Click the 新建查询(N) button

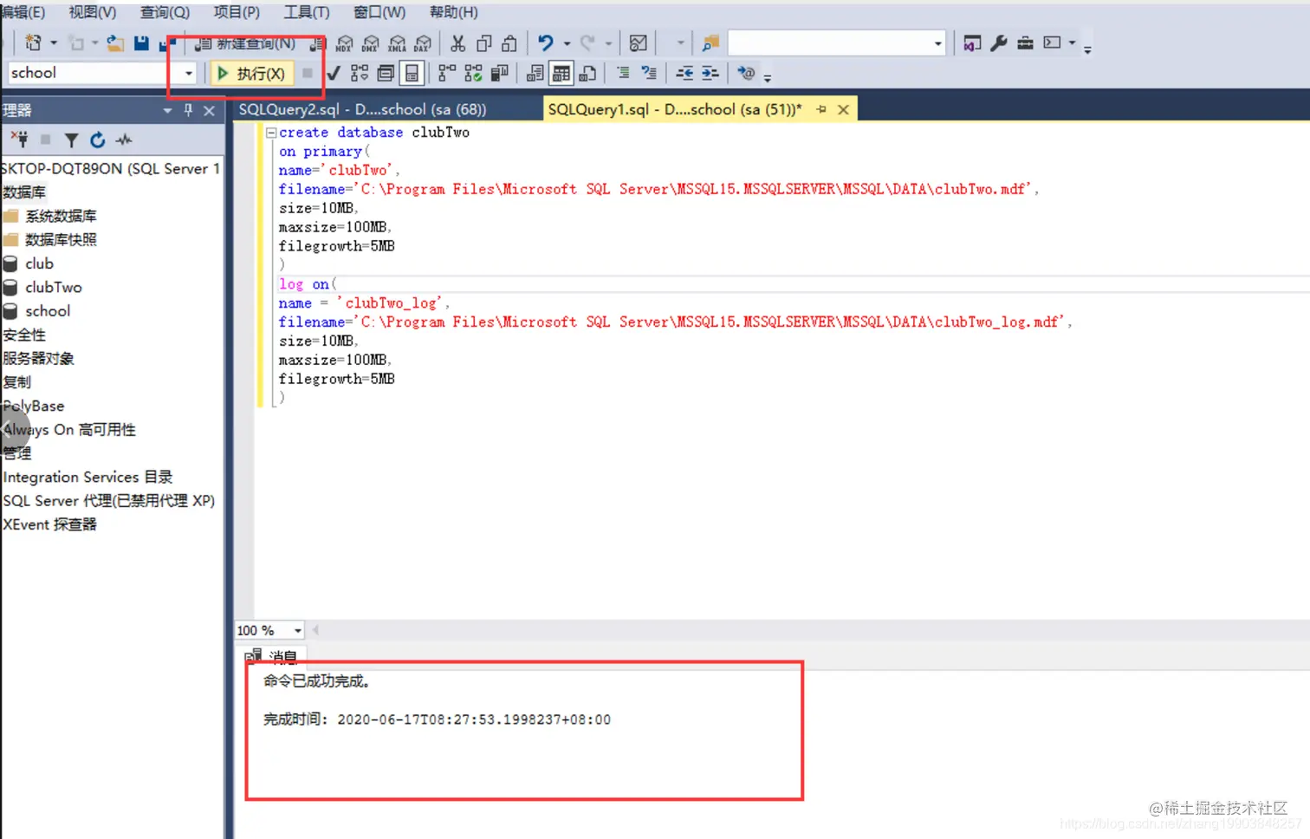tap(246, 43)
